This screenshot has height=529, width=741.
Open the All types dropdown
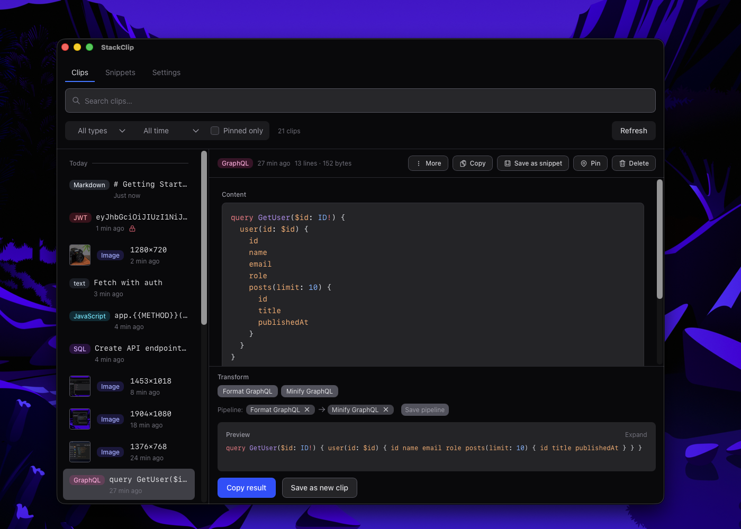pyautogui.click(x=100, y=130)
